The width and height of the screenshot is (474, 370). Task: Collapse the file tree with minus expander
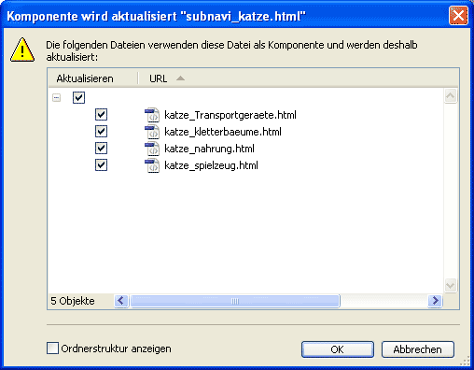click(x=56, y=98)
